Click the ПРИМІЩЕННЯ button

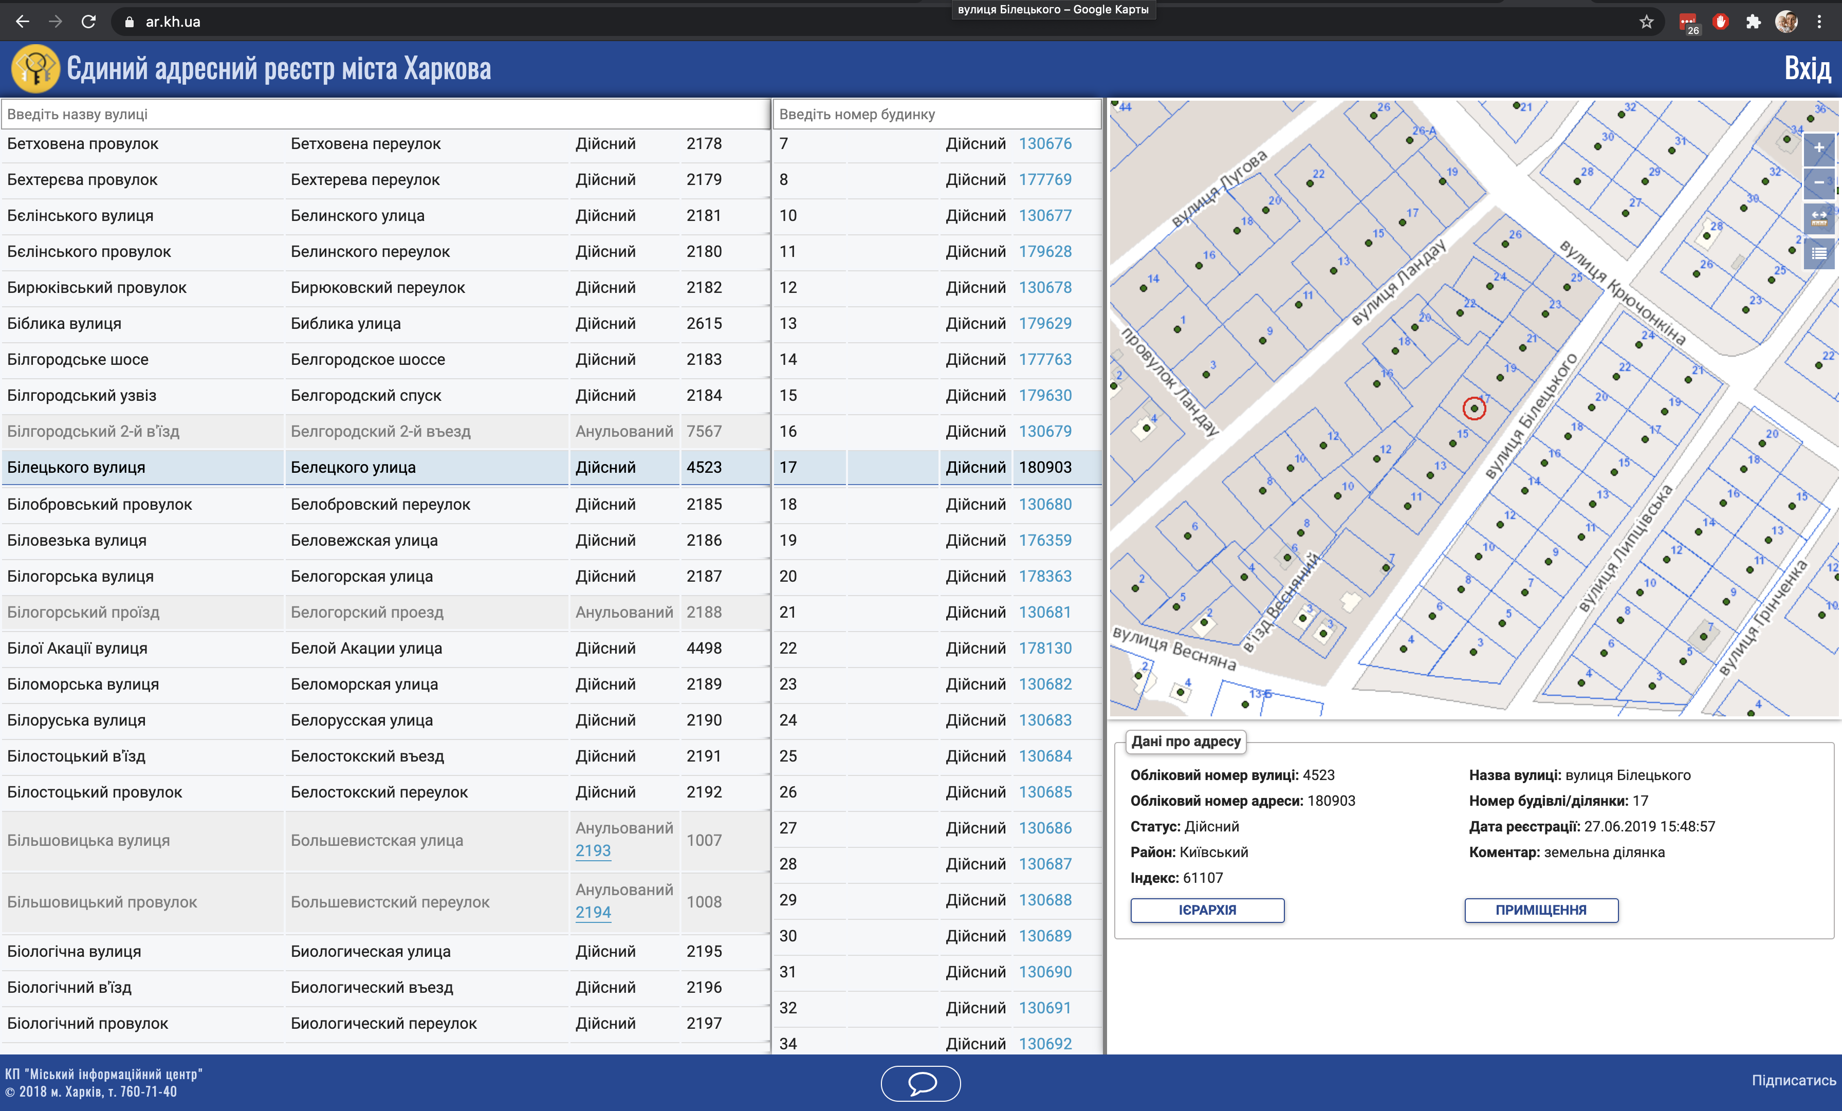pos(1541,910)
